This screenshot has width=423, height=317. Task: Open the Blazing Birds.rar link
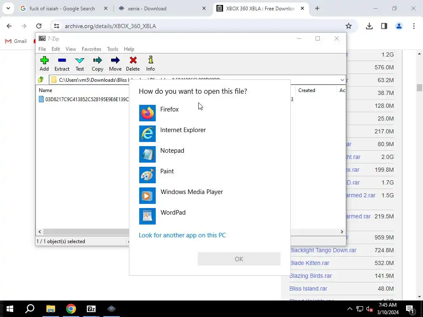[311, 276]
